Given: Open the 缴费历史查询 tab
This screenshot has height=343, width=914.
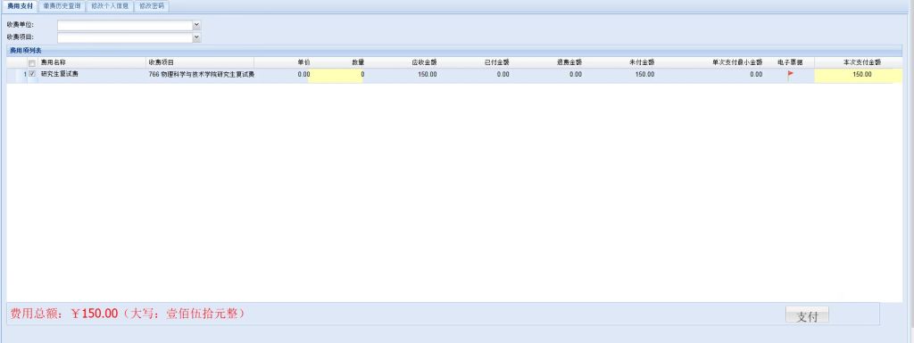Looking at the screenshot, I should pos(62,6).
